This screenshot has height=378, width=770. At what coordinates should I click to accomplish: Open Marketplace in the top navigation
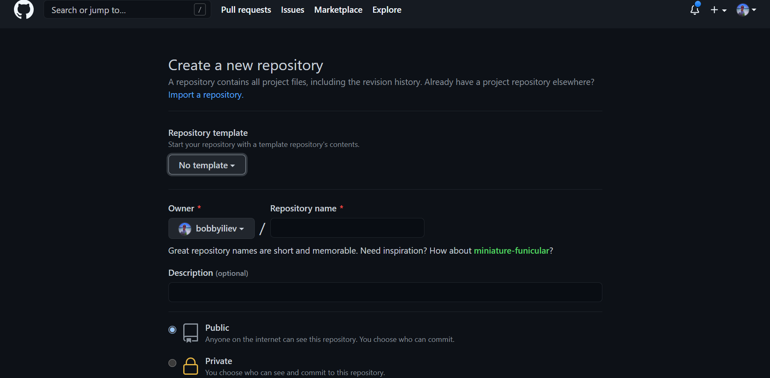click(x=338, y=10)
